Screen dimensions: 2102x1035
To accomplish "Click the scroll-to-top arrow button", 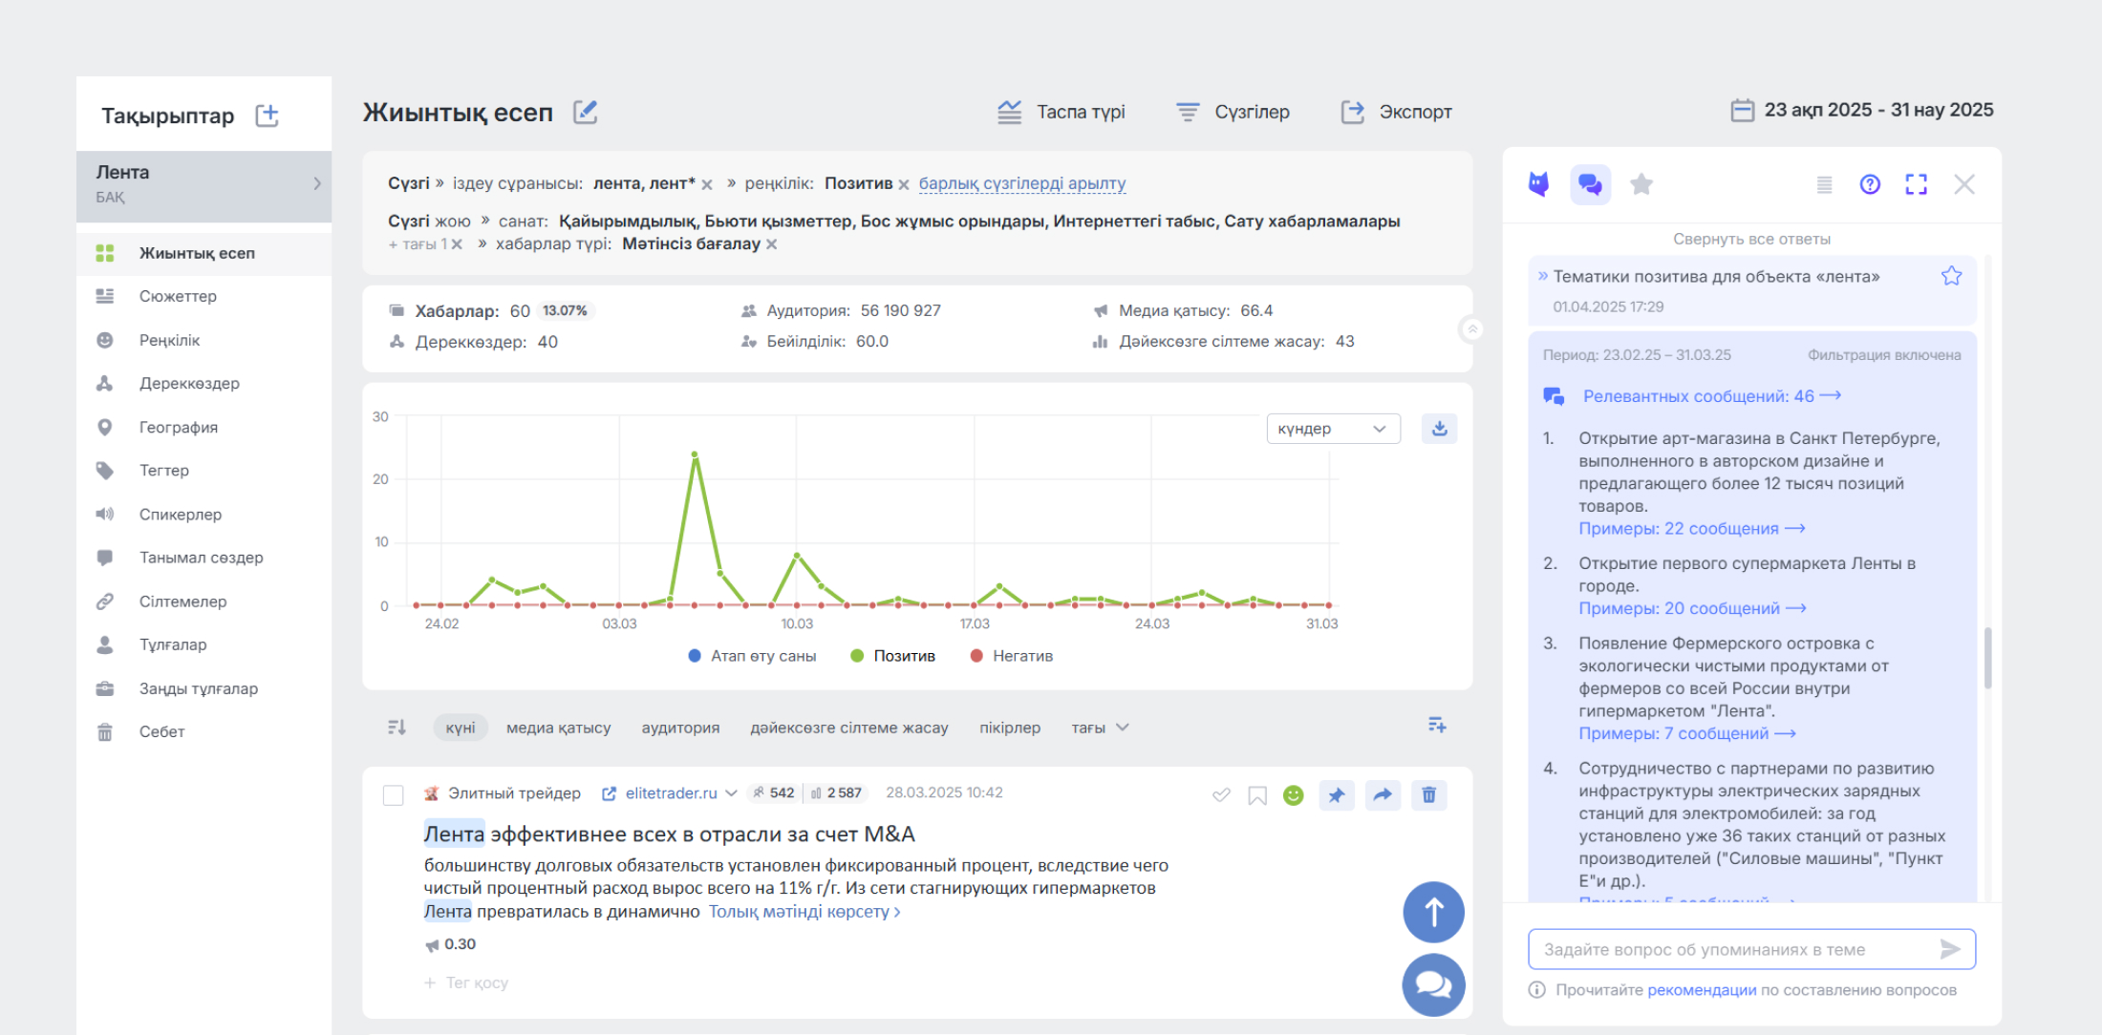I will click(x=1433, y=912).
